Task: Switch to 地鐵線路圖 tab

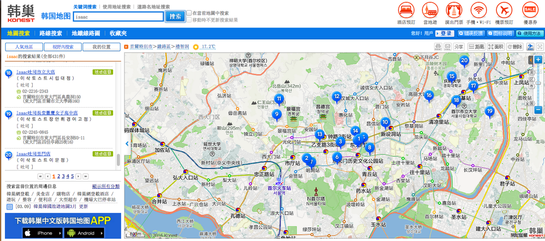Action: [x=86, y=34]
